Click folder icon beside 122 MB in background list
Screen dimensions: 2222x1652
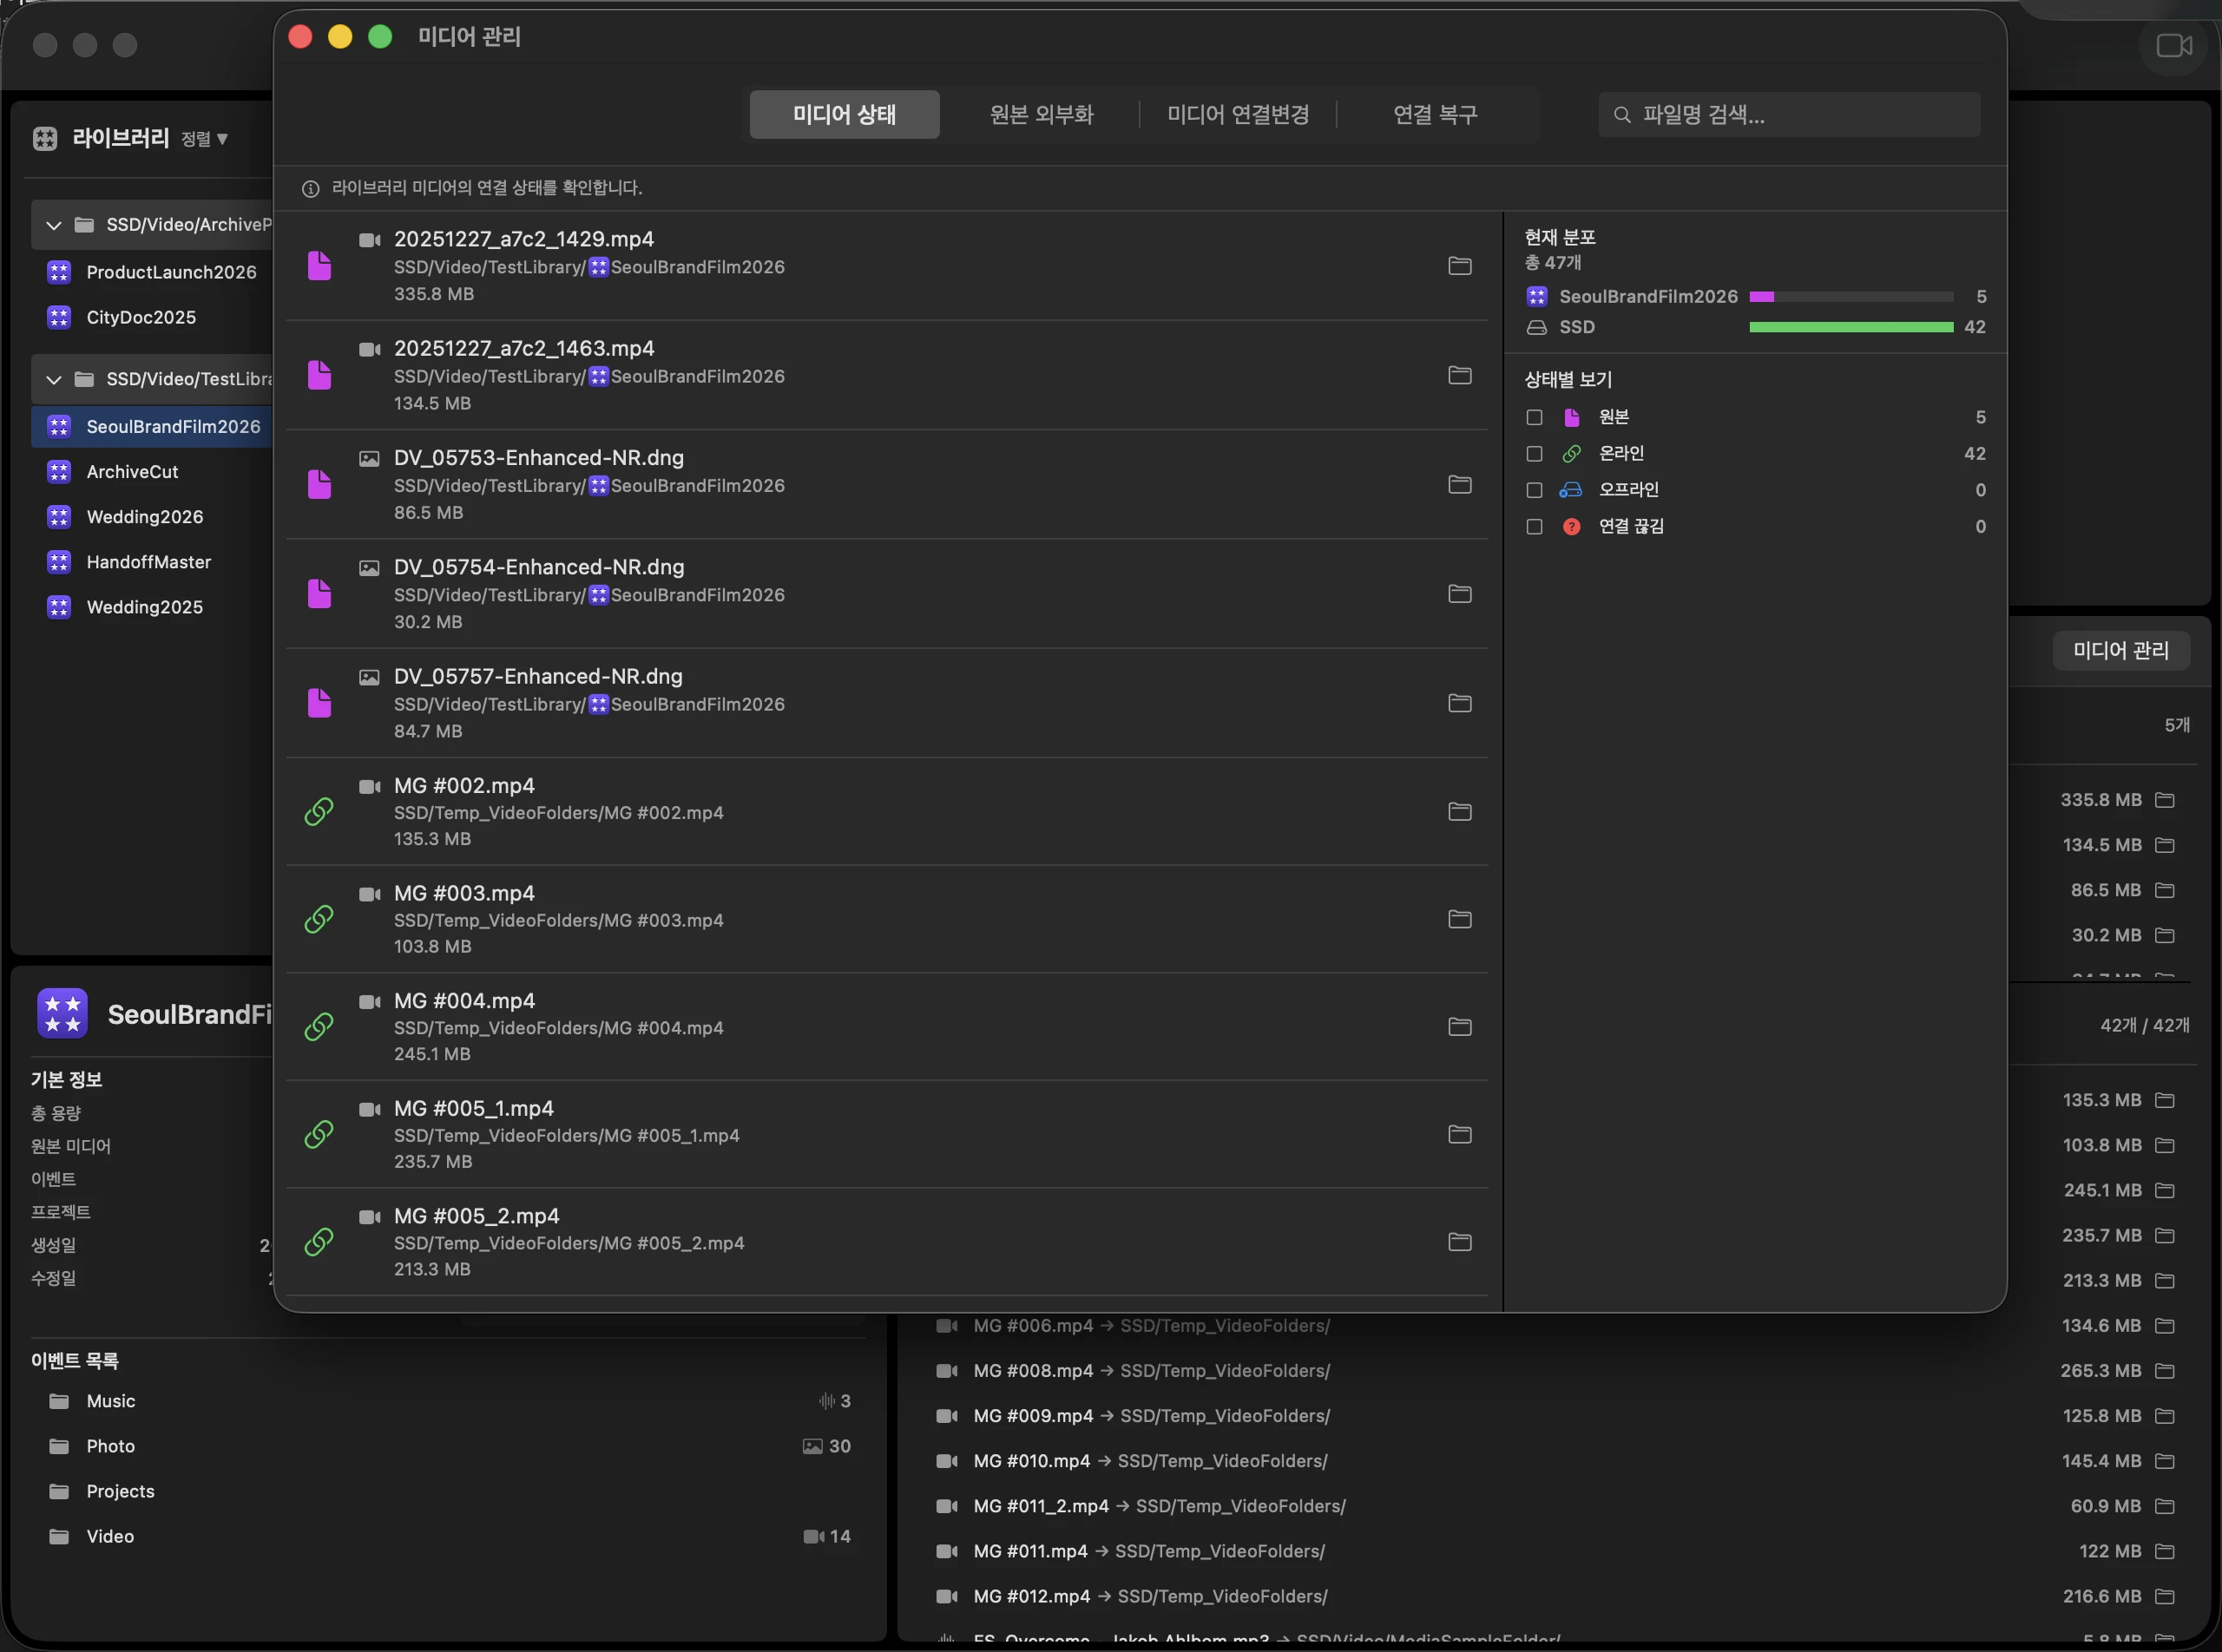(x=2165, y=1552)
